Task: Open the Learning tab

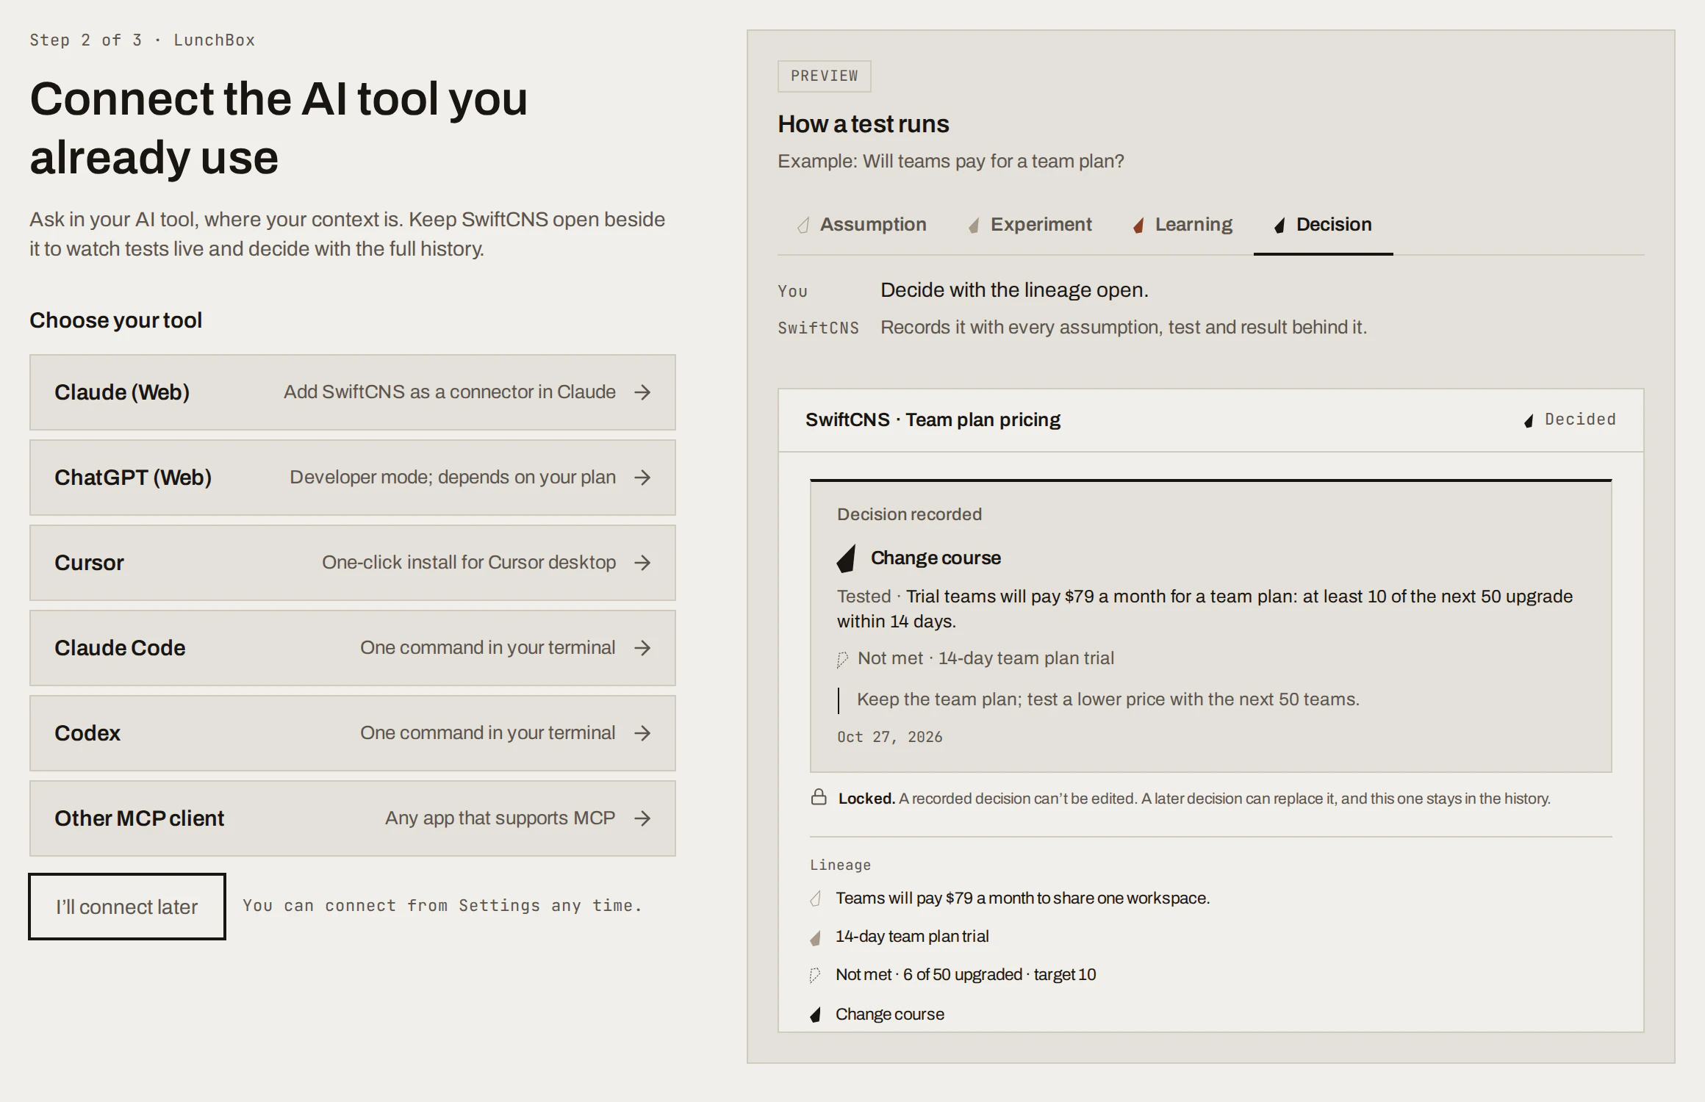Action: point(1182,225)
